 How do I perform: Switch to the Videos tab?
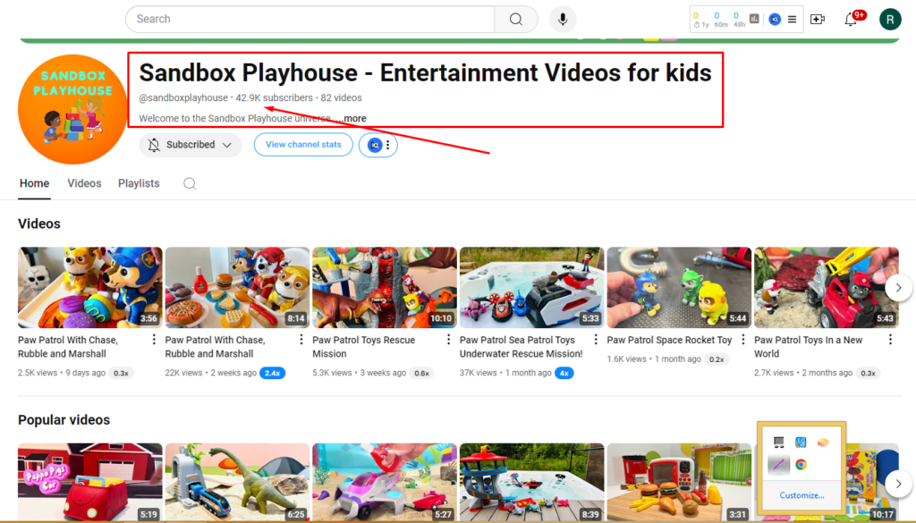tap(84, 183)
